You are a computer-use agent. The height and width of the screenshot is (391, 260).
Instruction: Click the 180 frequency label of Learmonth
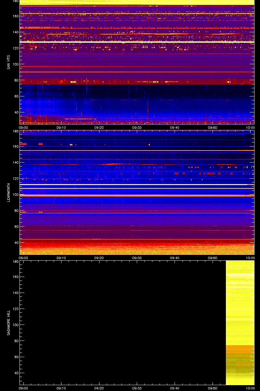click(x=15, y=131)
